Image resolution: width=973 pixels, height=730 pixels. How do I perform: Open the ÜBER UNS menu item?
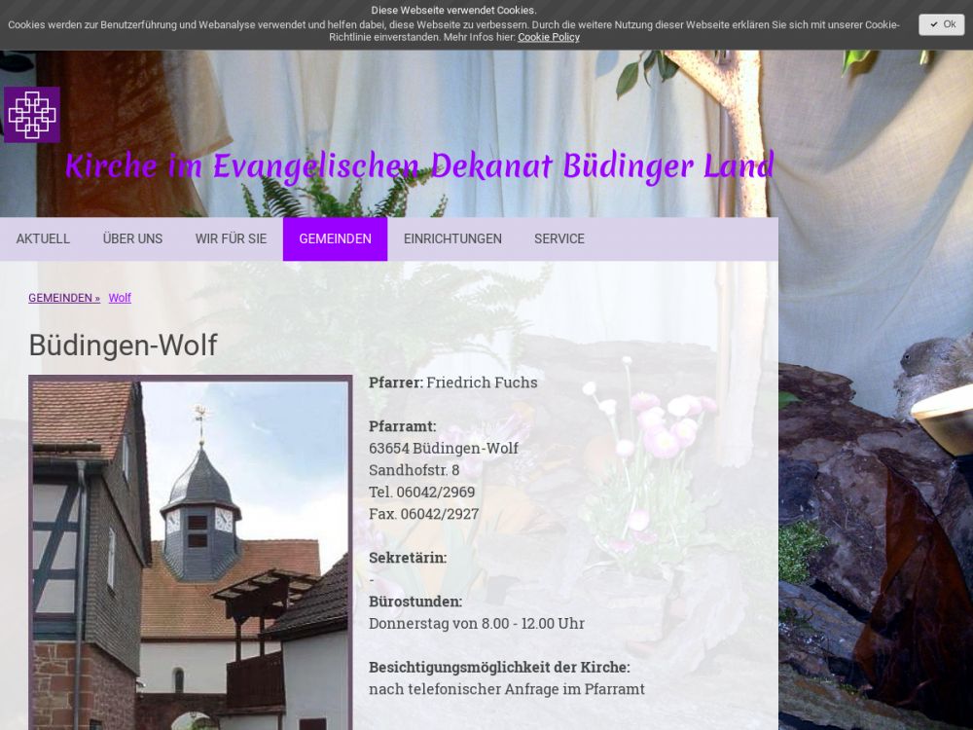132,238
